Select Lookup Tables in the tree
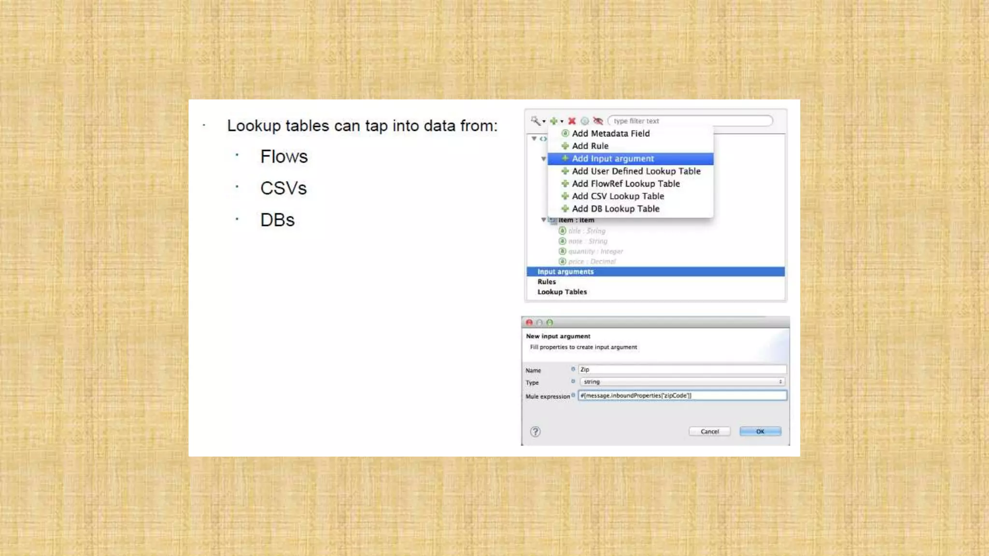The width and height of the screenshot is (989, 556). pos(562,292)
